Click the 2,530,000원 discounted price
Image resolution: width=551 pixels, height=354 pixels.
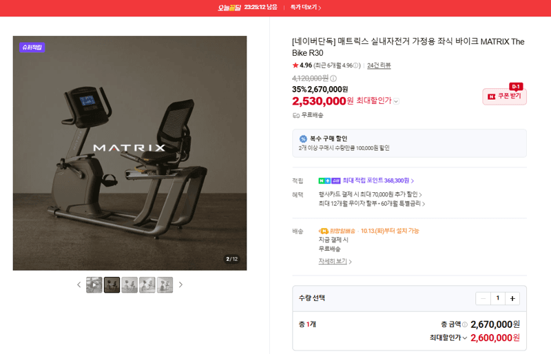click(x=322, y=101)
